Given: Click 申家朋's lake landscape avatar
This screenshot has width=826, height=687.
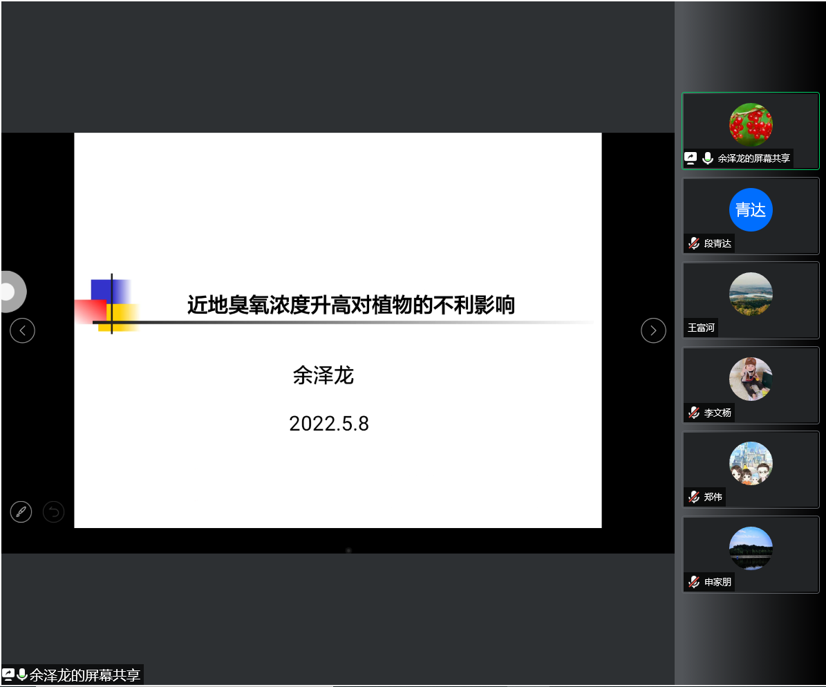Looking at the screenshot, I should (751, 548).
